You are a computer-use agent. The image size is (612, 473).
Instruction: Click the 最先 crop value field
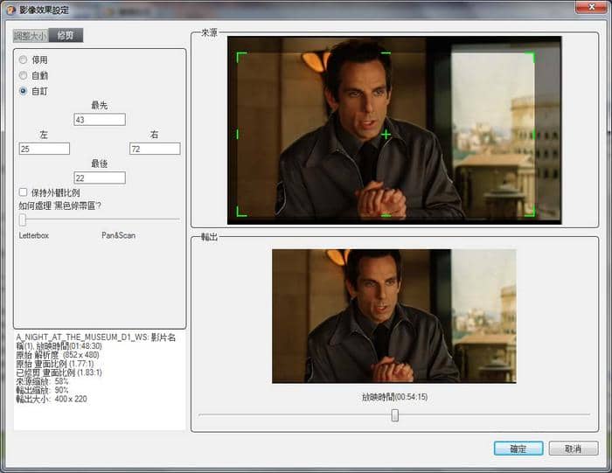tap(100, 120)
